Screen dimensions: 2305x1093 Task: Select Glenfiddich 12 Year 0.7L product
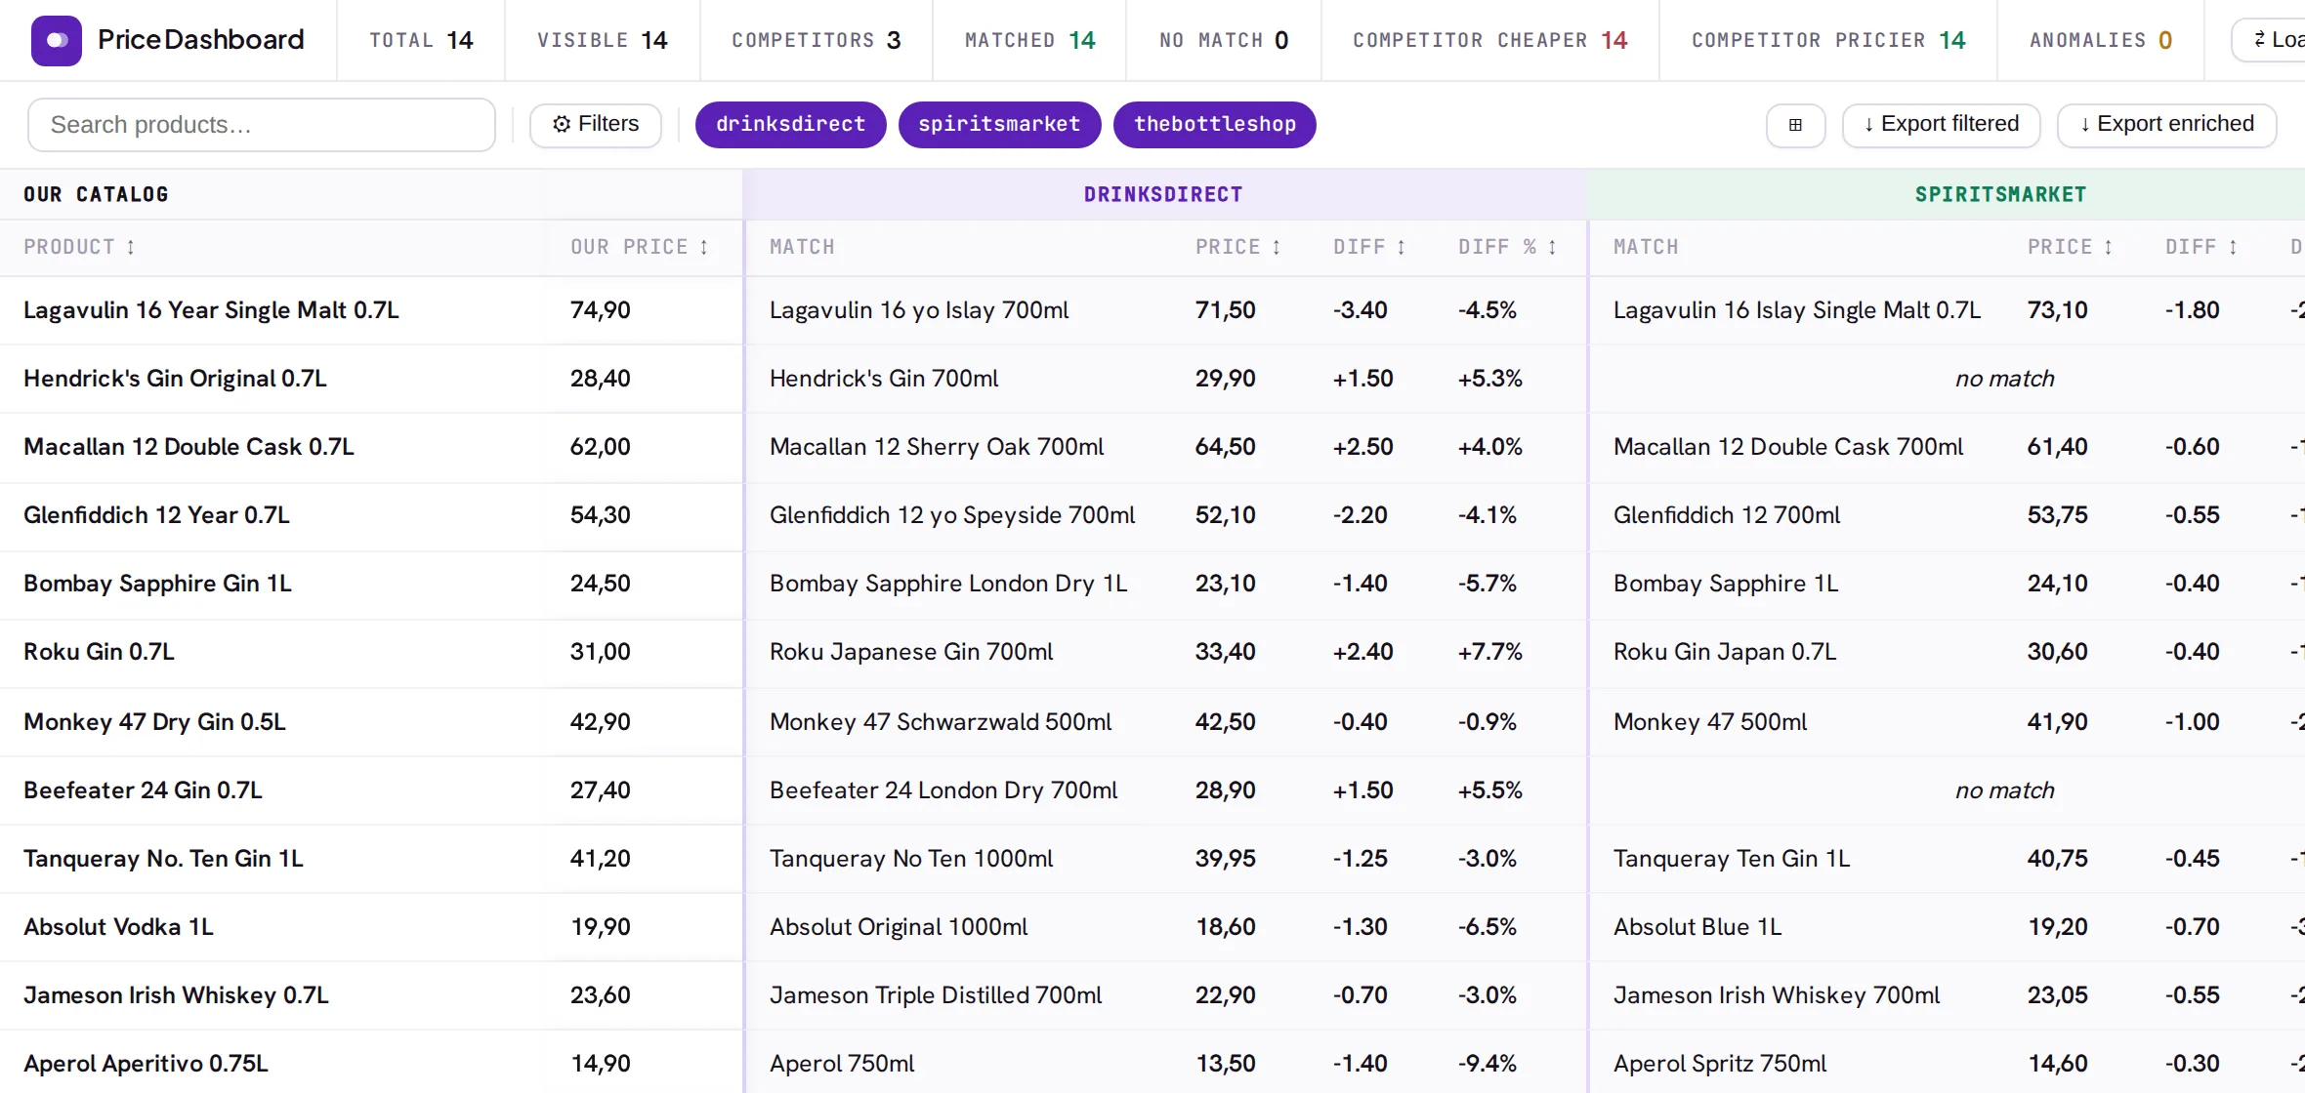pos(156,515)
